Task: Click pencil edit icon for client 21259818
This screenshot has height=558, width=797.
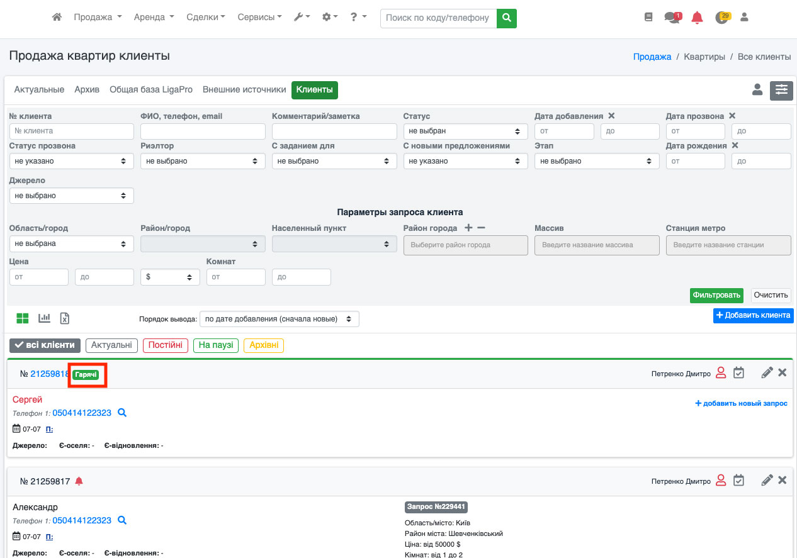Action: click(x=766, y=373)
